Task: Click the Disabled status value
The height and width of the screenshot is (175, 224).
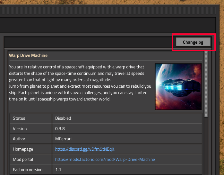Action: 63,118
